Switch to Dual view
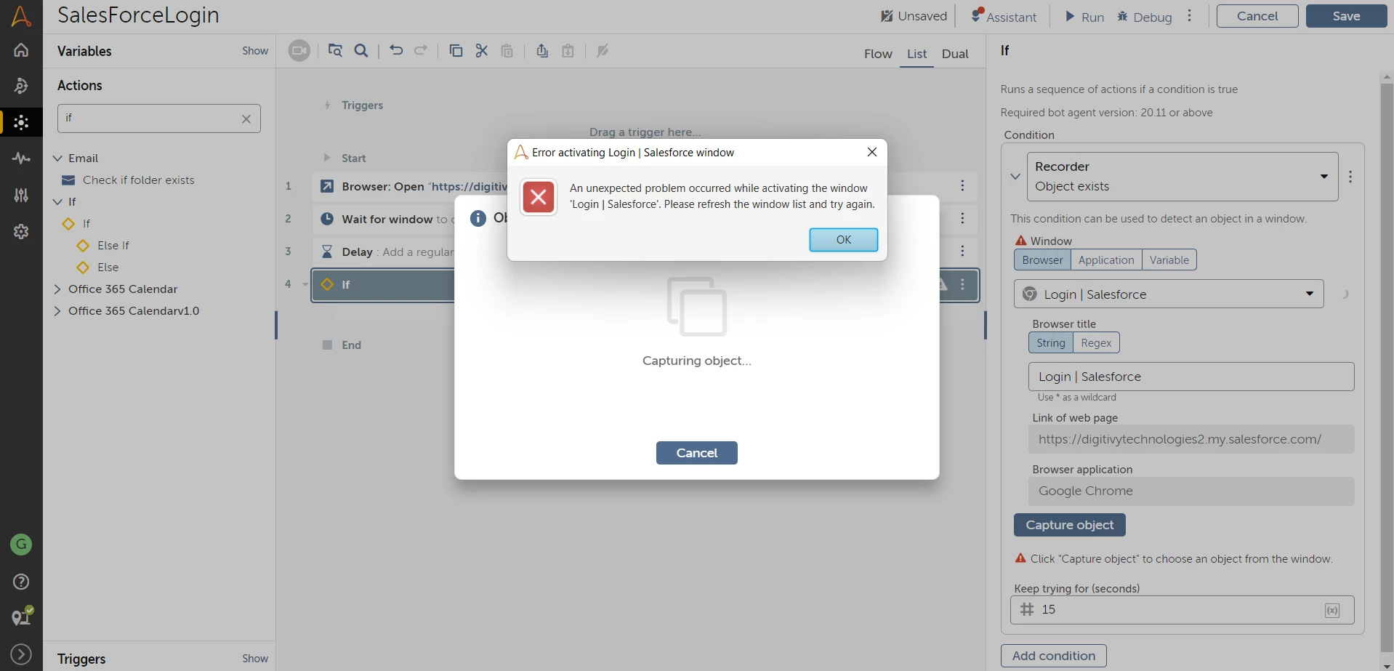The image size is (1394, 671). (955, 54)
